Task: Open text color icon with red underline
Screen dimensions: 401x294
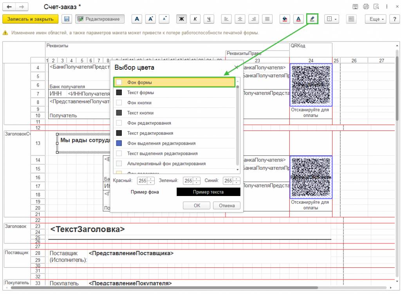Action: click(298, 19)
